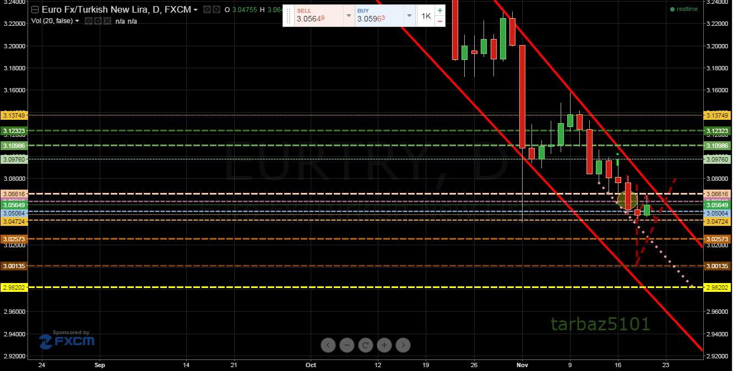Image resolution: width=733 pixels, height=371 pixels.
Task: Open the SELL order type dropdown arrow
Action: tap(348, 16)
